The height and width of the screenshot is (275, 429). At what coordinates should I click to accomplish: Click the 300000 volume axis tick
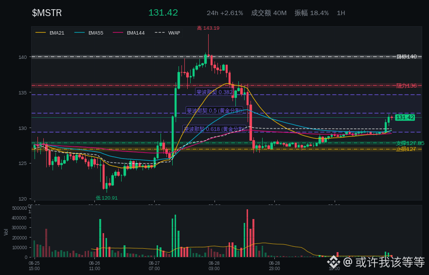point(19,228)
